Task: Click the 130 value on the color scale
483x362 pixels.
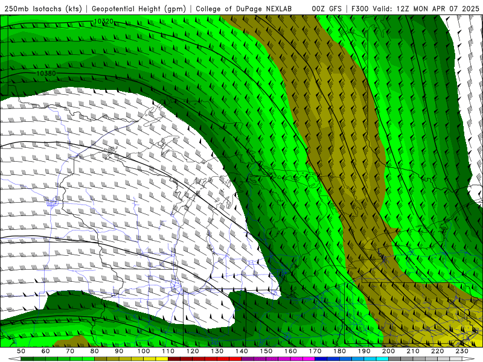Action: pyautogui.click(x=217, y=351)
